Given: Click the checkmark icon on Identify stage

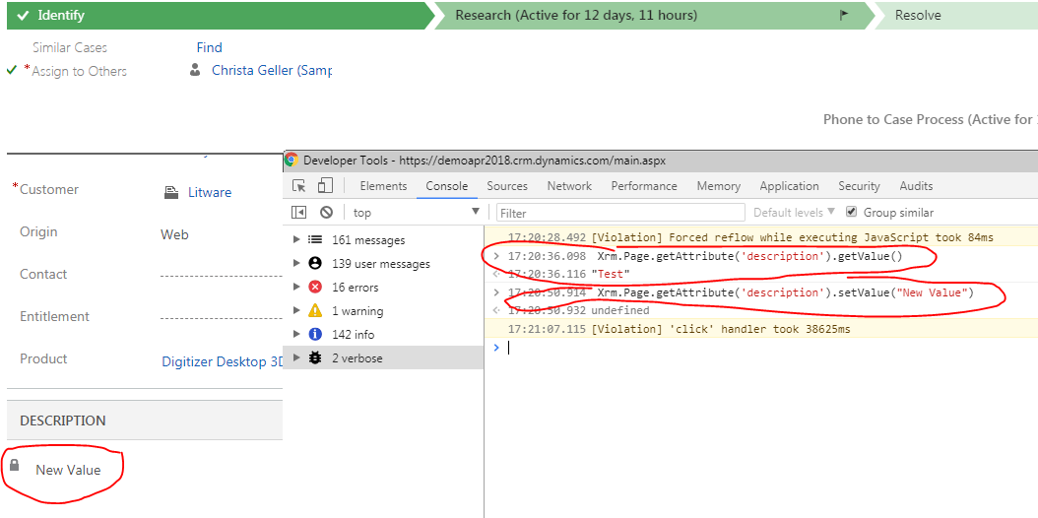Looking at the screenshot, I should (x=24, y=15).
